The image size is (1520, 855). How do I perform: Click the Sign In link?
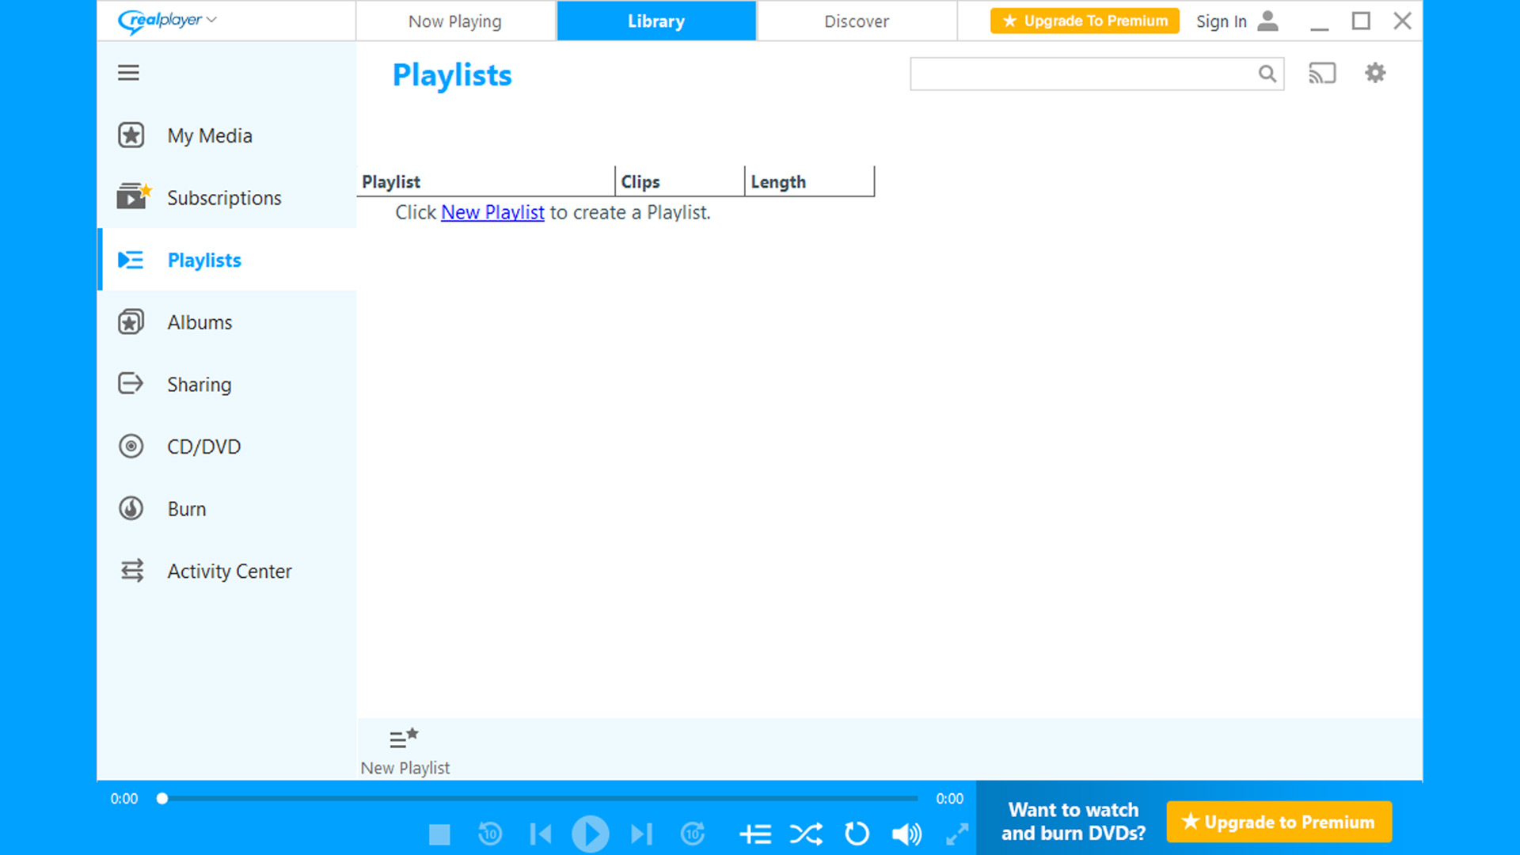[x=1222, y=21]
